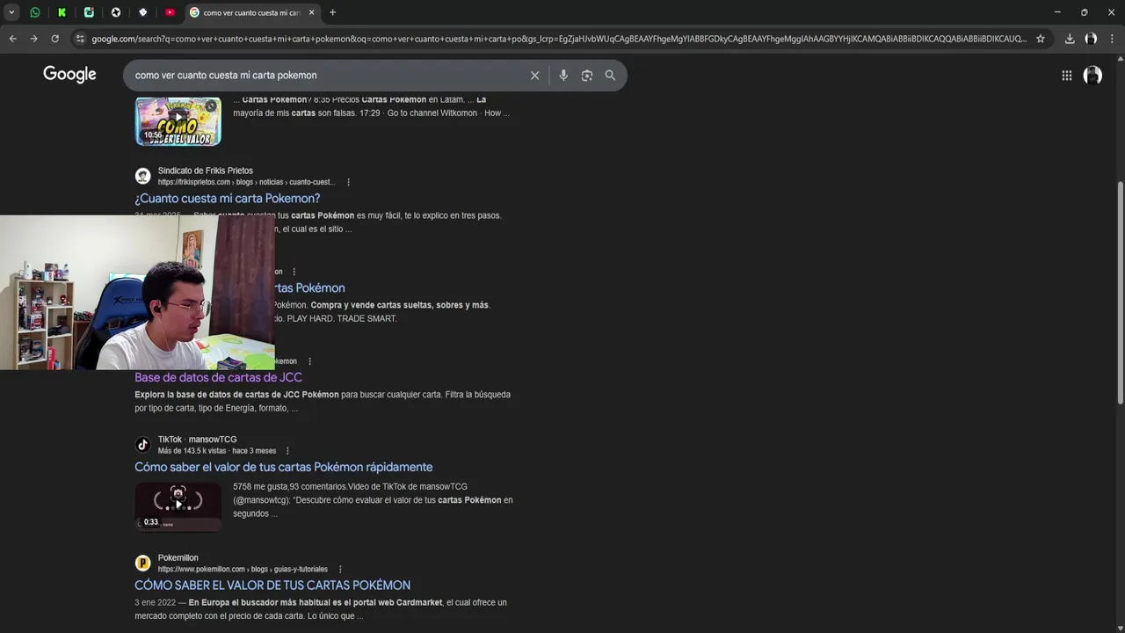Restore down the Chrome window
The height and width of the screenshot is (633, 1125).
coord(1085,12)
